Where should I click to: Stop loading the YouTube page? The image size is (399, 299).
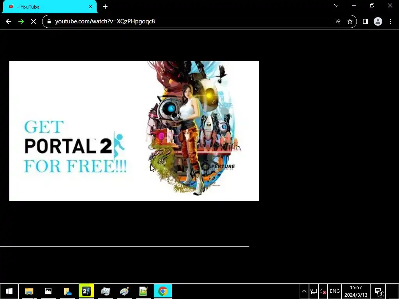click(34, 21)
